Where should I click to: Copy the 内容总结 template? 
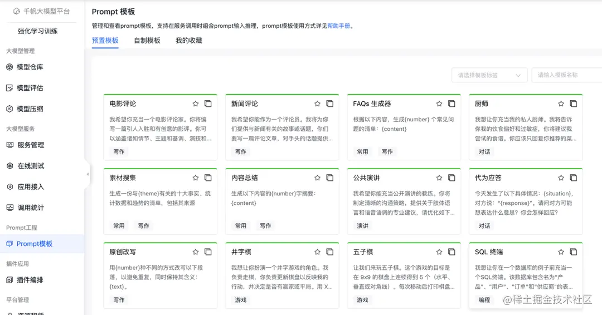pos(330,178)
